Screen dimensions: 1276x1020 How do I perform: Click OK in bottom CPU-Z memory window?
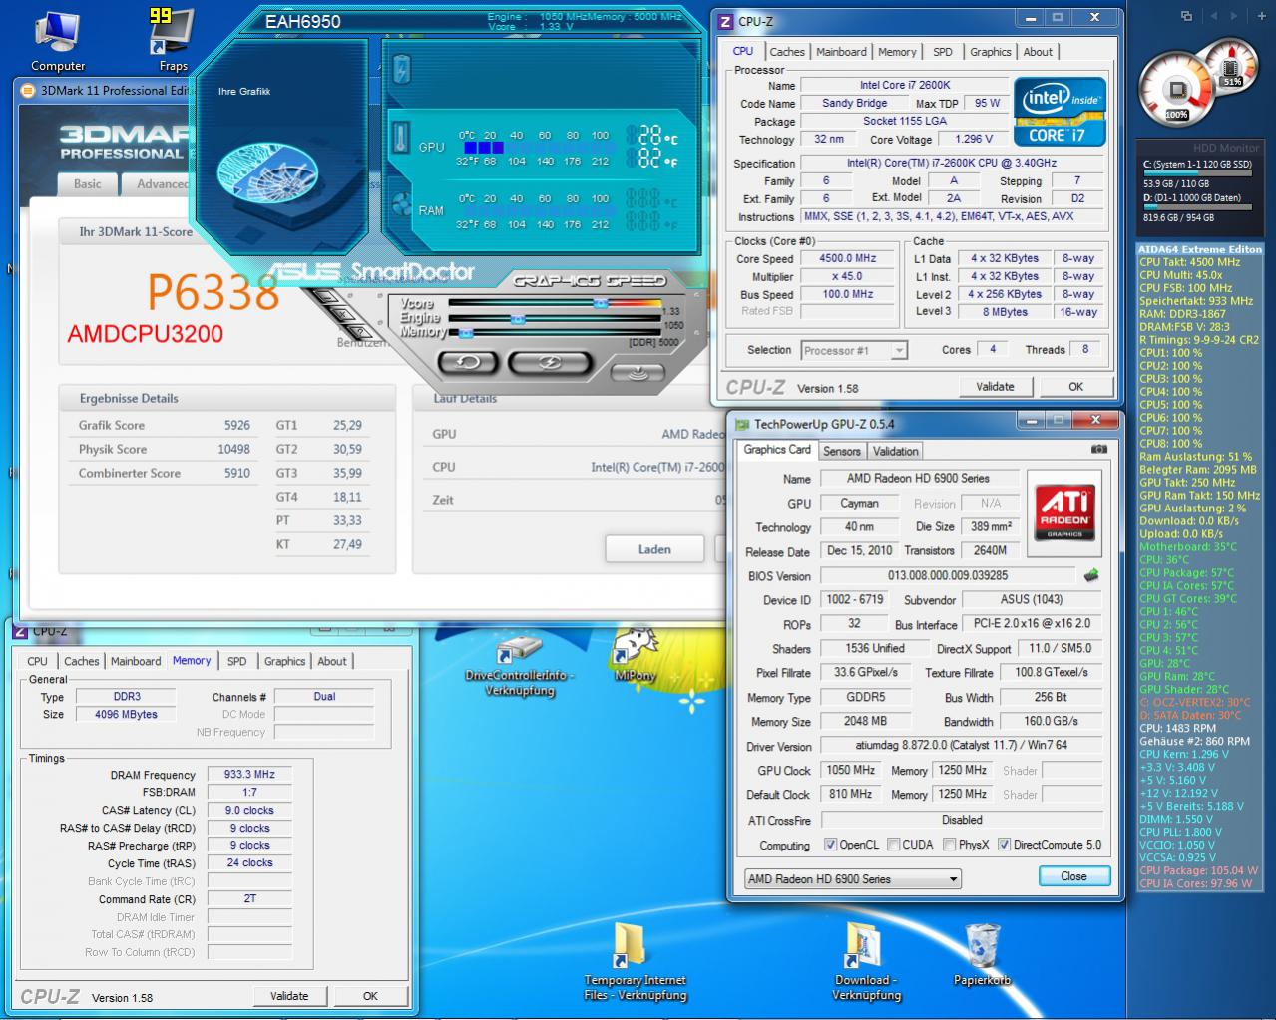tap(370, 996)
